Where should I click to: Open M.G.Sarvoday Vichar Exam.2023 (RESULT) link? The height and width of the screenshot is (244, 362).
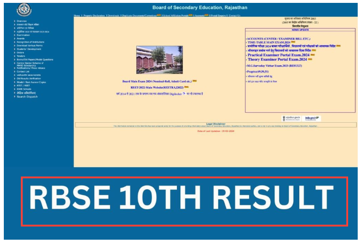pos(274,66)
